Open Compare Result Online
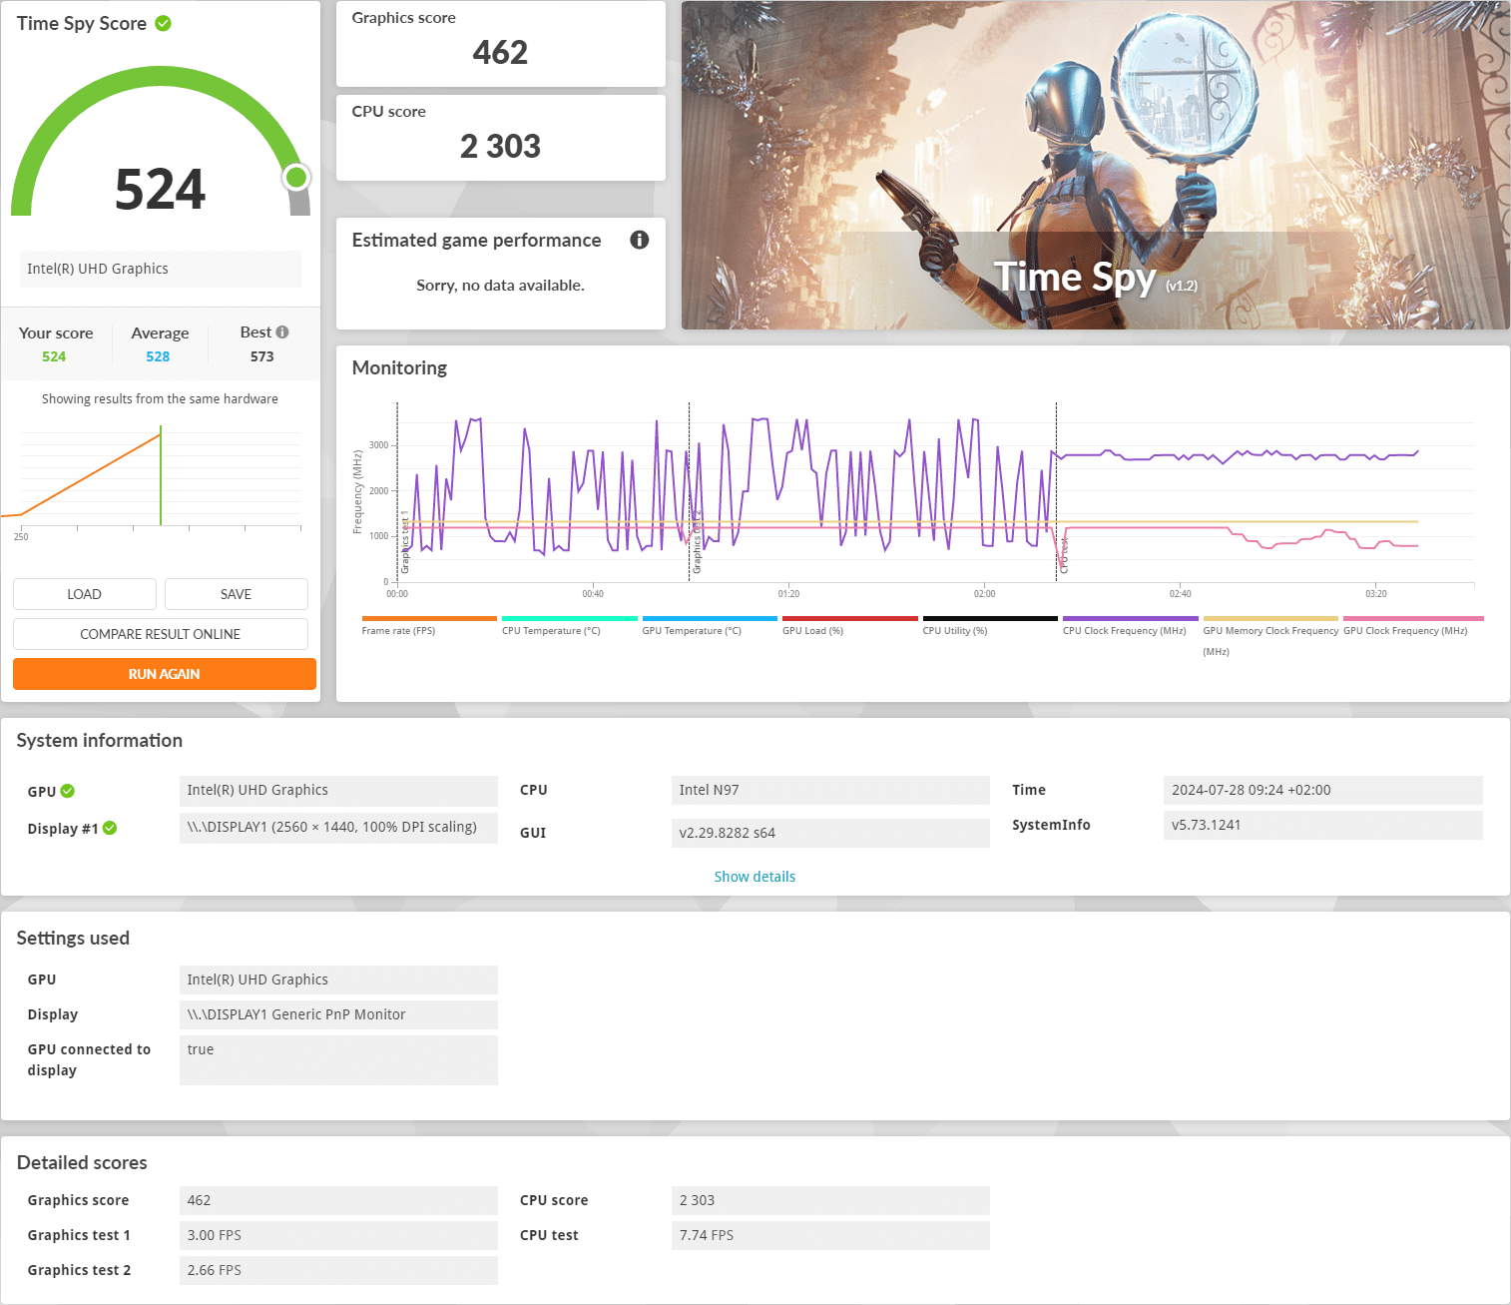 click(x=160, y=634)
